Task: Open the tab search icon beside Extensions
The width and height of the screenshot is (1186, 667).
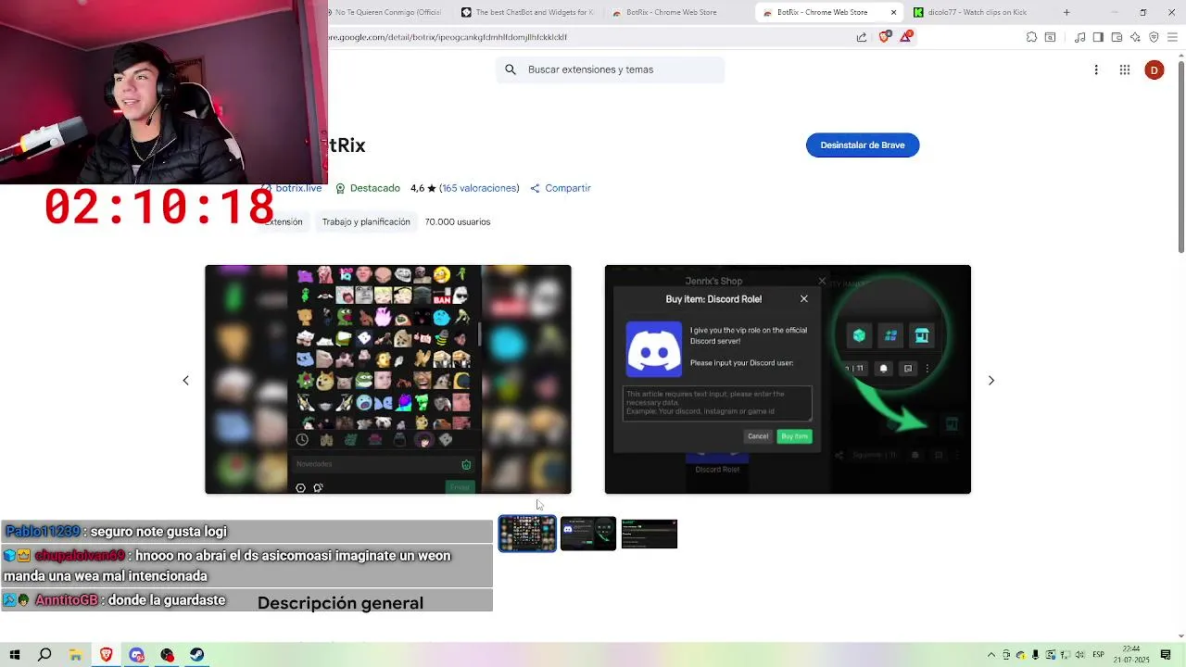Action: pos(1050,37)
